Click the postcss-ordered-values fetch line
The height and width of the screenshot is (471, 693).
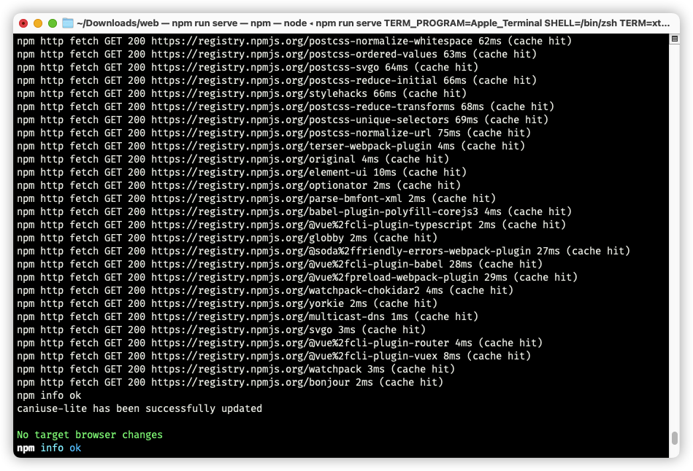tap(277, 54)
